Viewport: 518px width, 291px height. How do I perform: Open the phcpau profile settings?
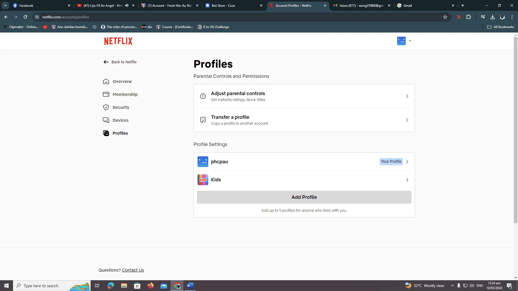coord(304,162)
